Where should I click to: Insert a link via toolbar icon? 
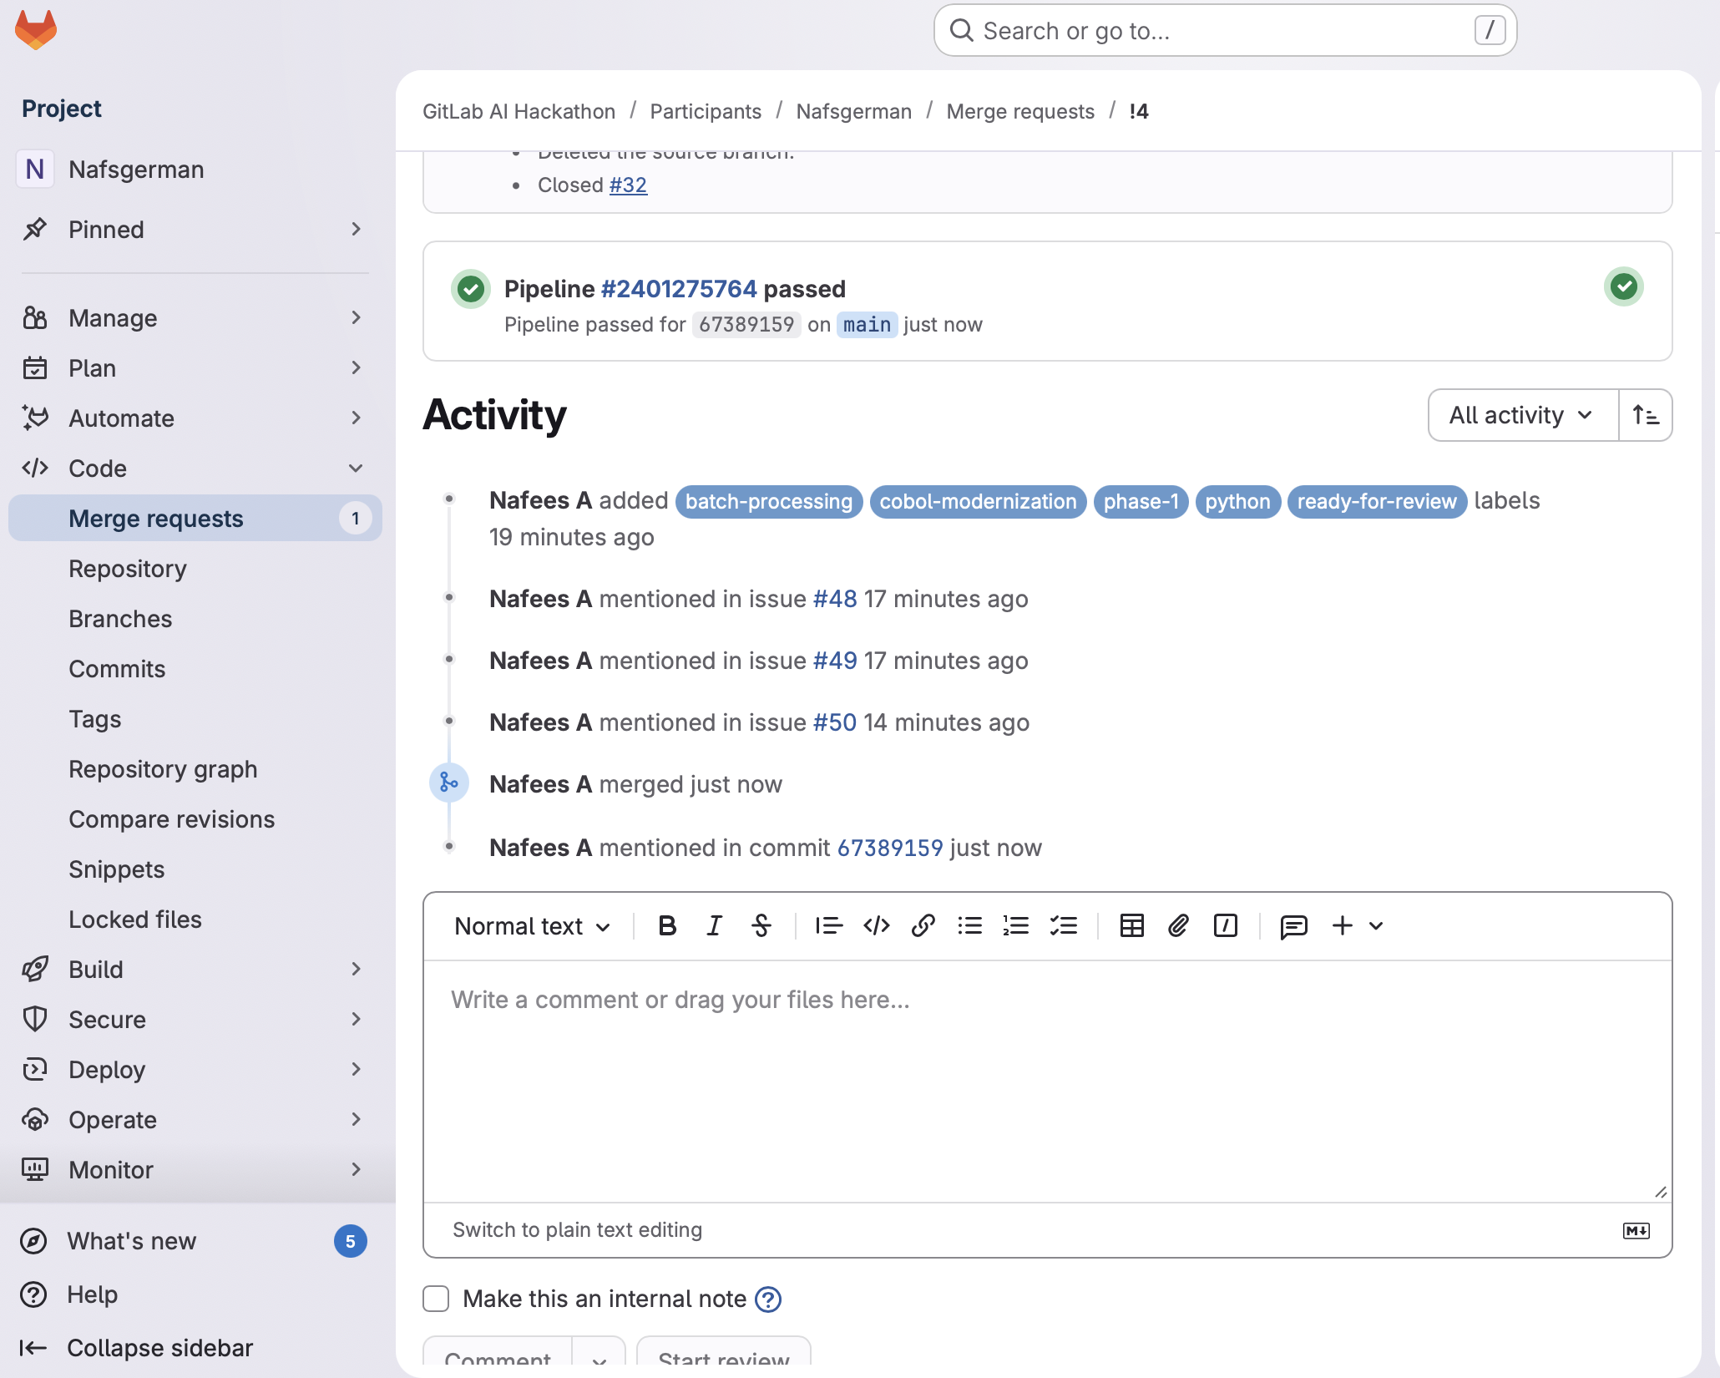tap(923, 925)
